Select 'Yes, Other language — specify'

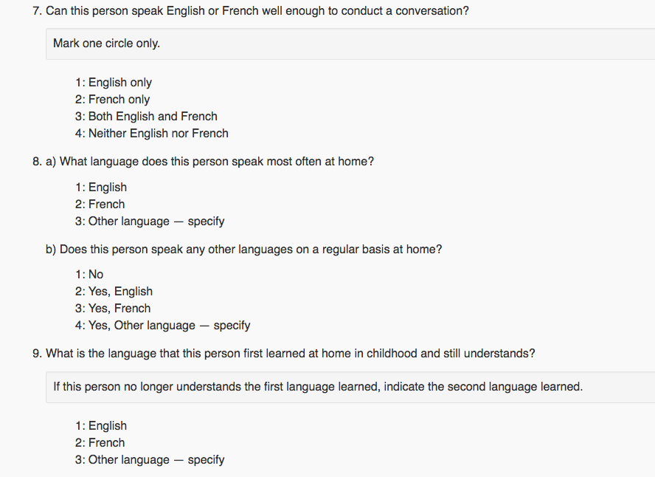click(x=162, y=325)
